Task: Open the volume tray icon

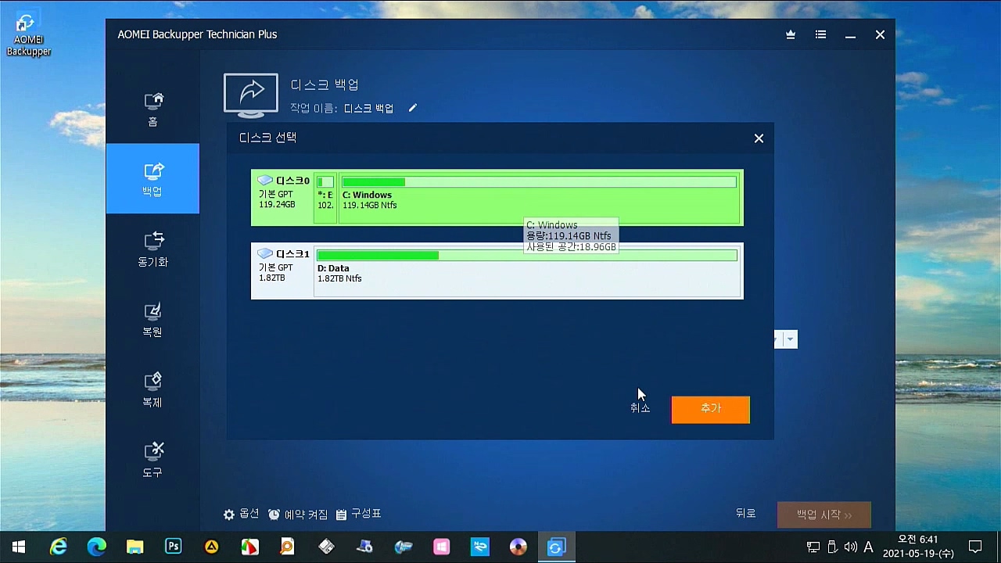Action: click(851, 547)
